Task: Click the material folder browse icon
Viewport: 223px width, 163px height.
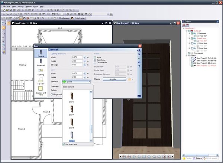Action: click(130, 79)
